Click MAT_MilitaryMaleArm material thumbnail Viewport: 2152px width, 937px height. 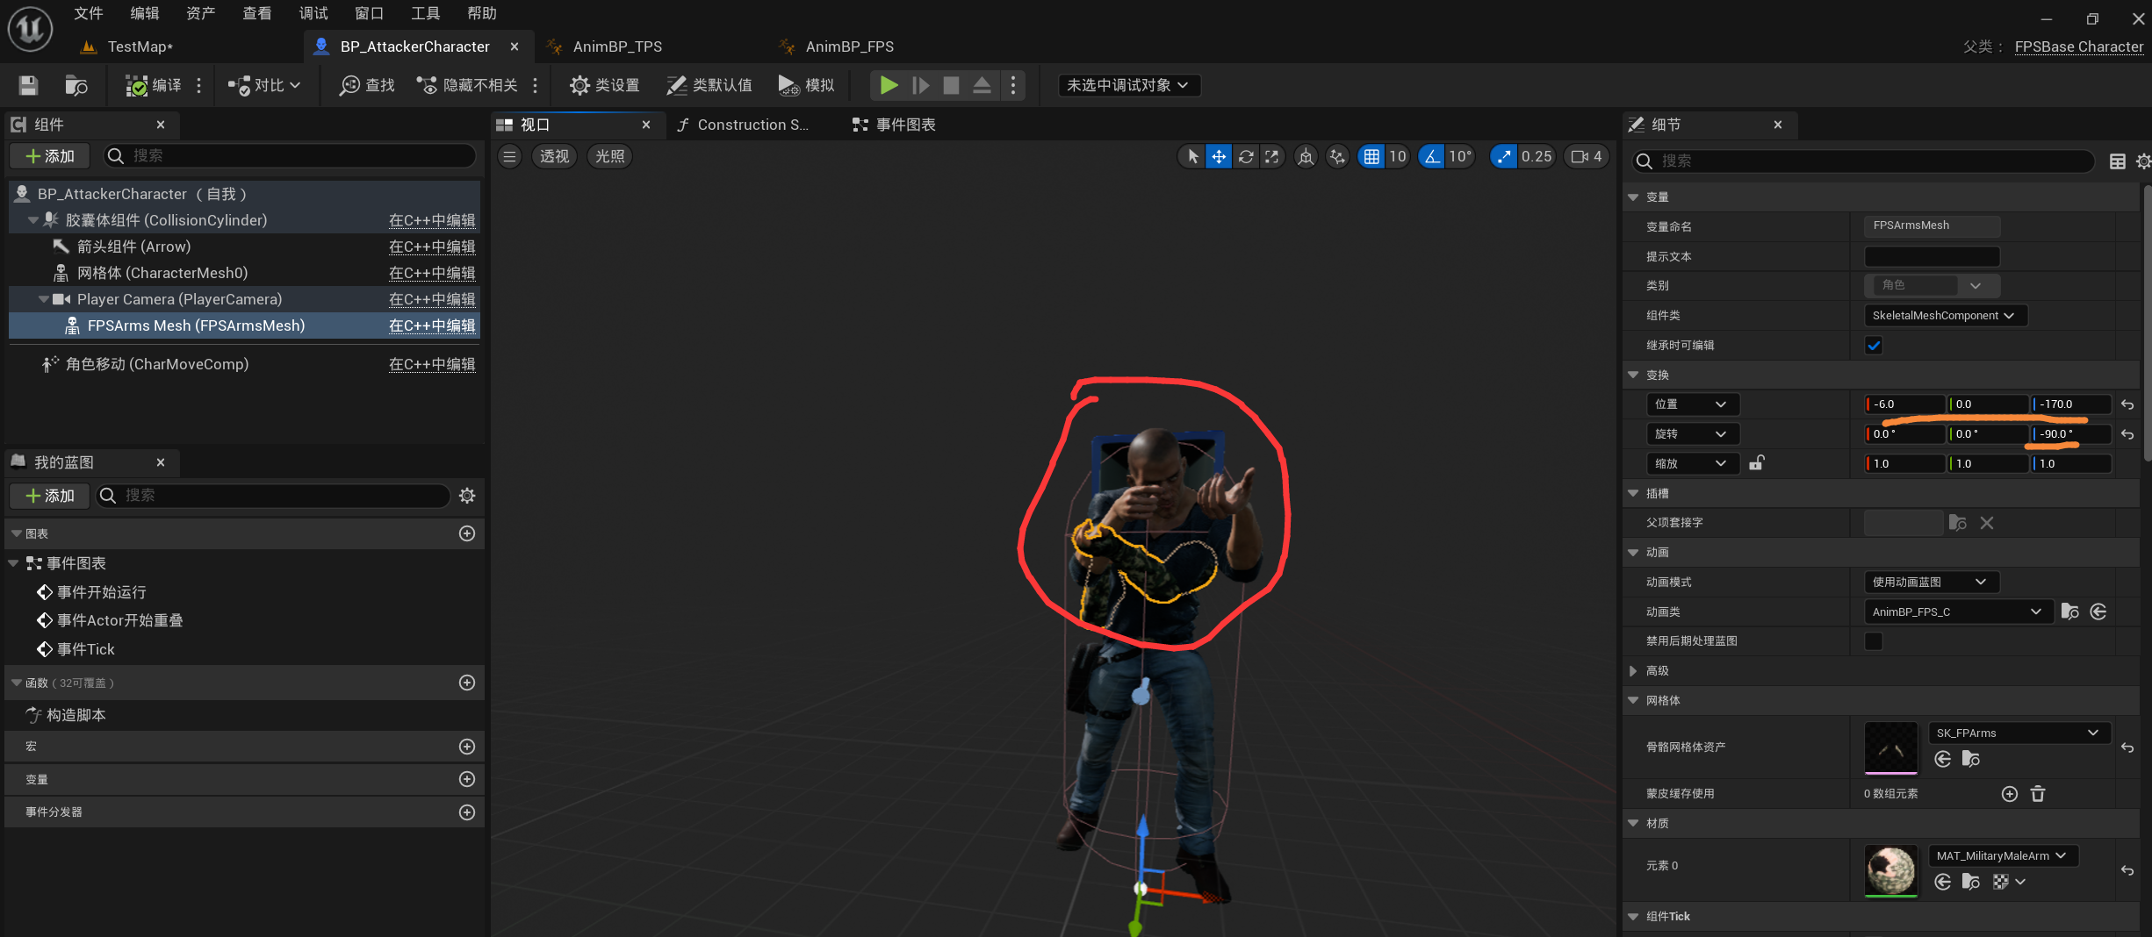tap(1890, 870)
